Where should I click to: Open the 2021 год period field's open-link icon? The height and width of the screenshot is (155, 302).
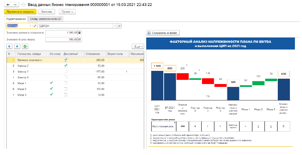[35, 26]
